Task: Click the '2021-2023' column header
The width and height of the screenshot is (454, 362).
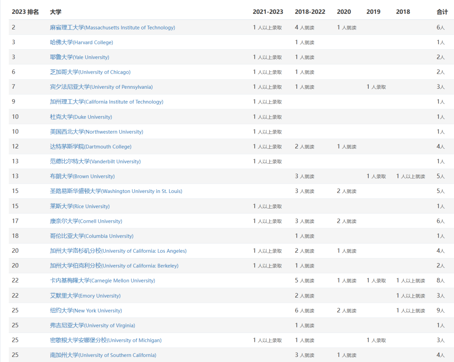Action: (x=268, y=12)
